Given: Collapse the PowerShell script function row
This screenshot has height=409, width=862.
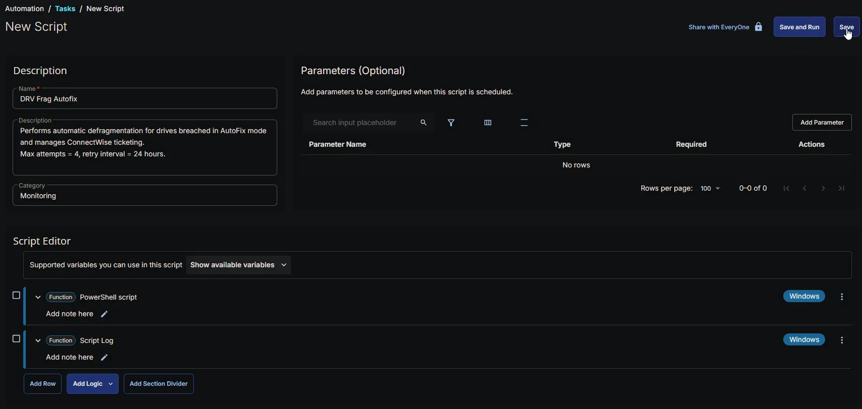Looking at the screenshot, I should [38, 298].
